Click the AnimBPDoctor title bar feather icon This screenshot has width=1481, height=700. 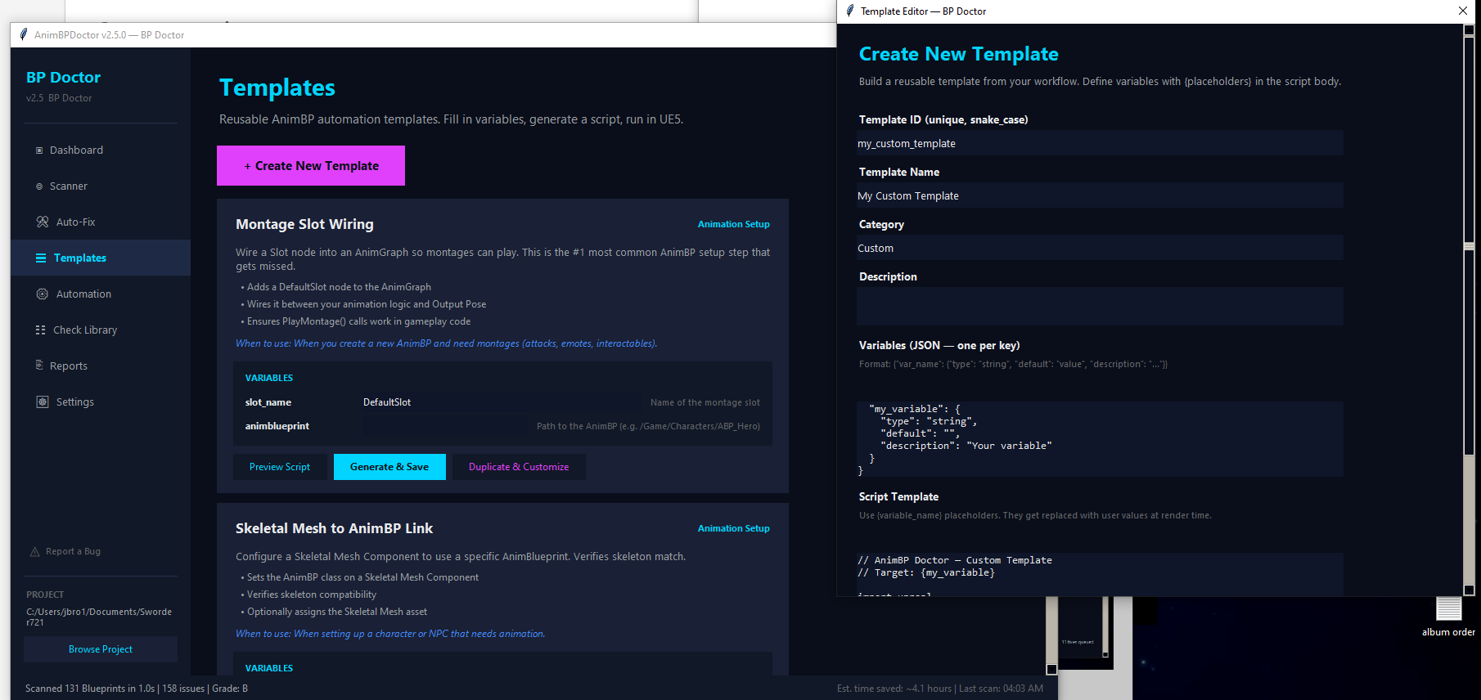pos(24,34)
